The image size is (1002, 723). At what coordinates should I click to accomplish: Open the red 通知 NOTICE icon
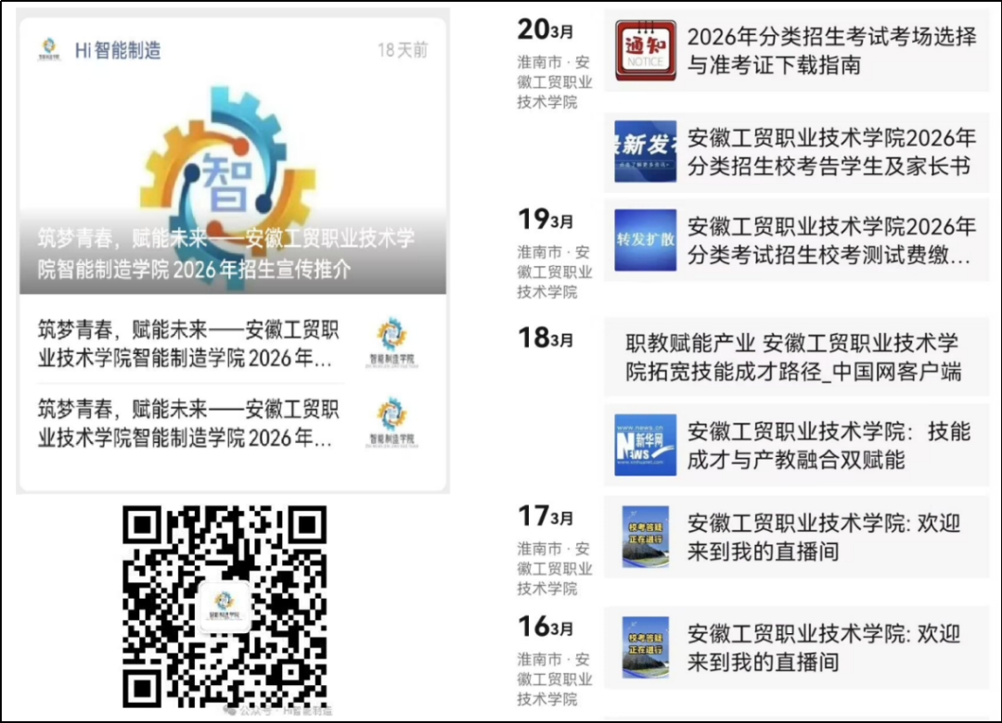point(646,50)
